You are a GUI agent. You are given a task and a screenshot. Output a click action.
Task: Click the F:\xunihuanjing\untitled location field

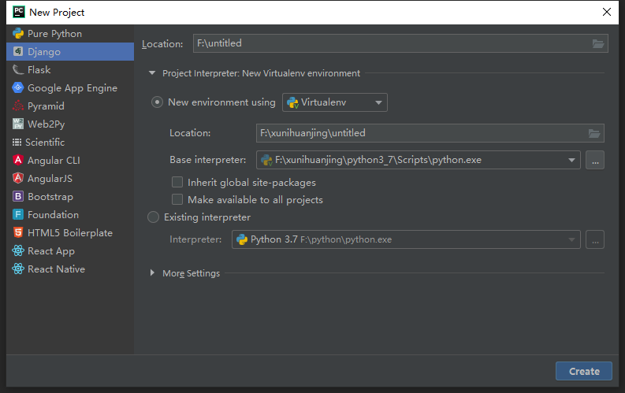[x=430, y=133]
